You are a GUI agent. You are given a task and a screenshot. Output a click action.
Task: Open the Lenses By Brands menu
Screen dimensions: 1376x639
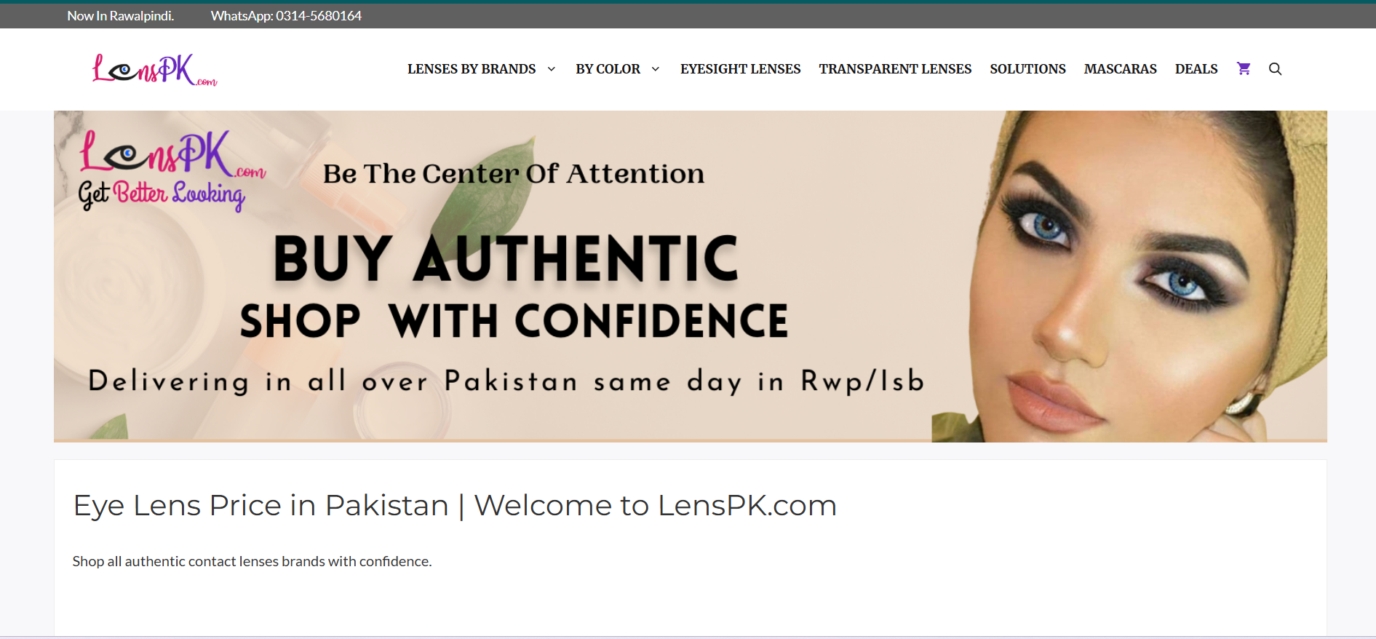(472, 69)
